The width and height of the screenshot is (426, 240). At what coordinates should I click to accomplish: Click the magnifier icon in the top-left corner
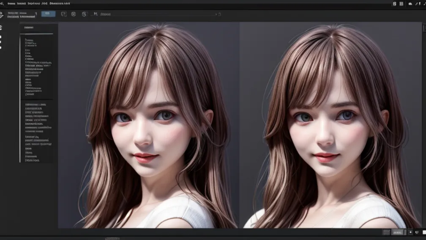(2, 3)
